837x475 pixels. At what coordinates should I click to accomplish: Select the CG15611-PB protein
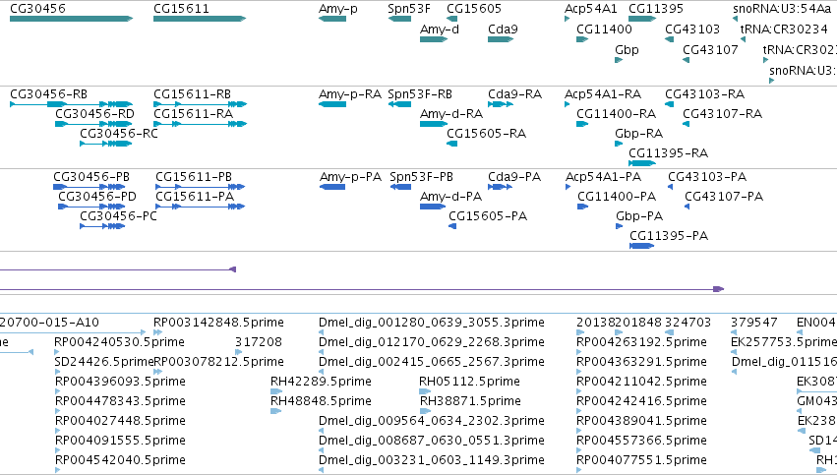click(x=201, y=187)
